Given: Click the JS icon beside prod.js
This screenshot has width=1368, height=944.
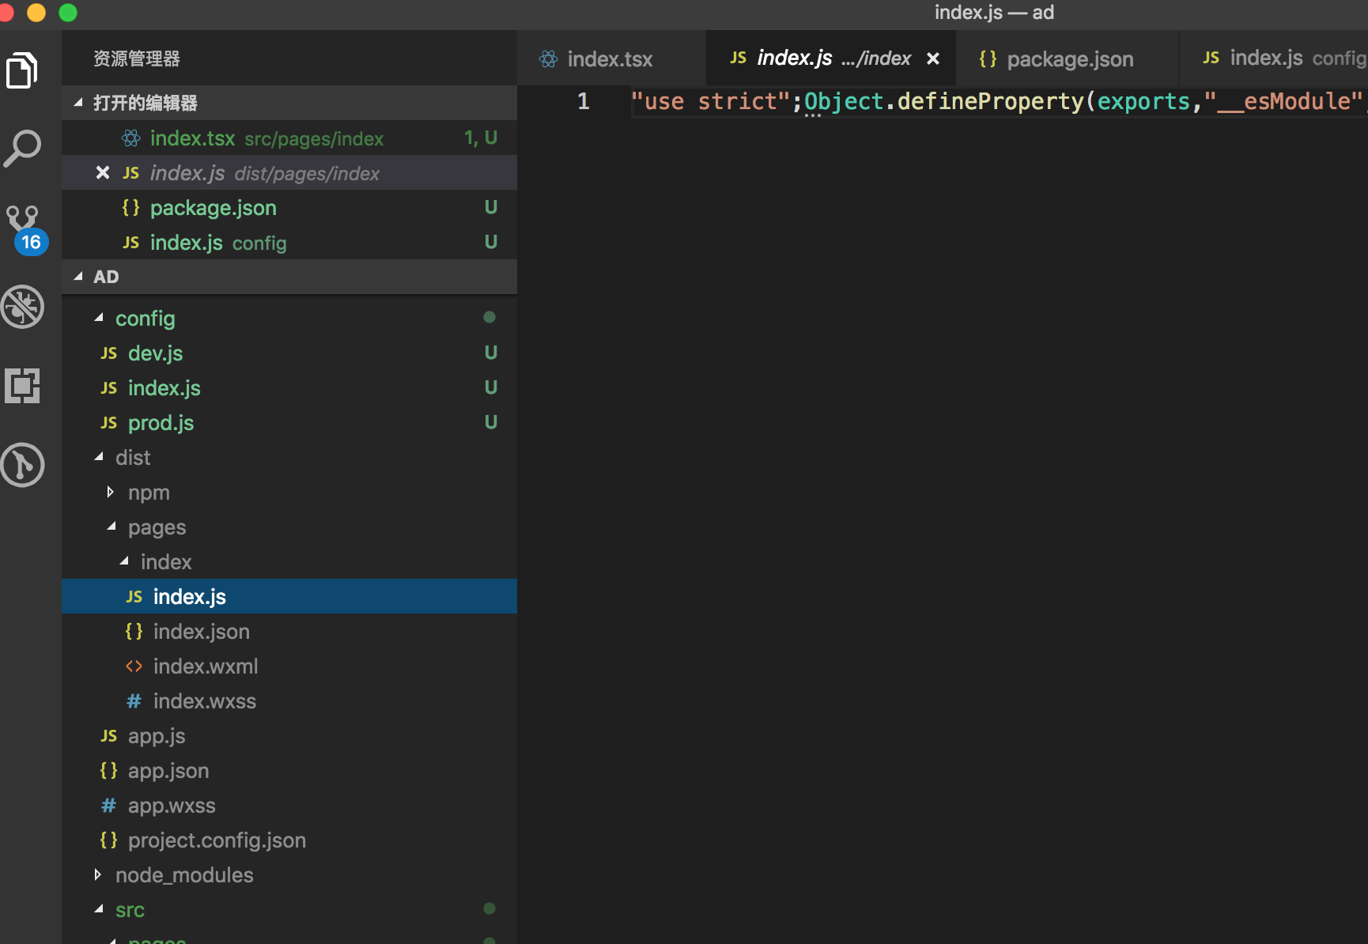Looking at the screenshot, I should 109,423.
